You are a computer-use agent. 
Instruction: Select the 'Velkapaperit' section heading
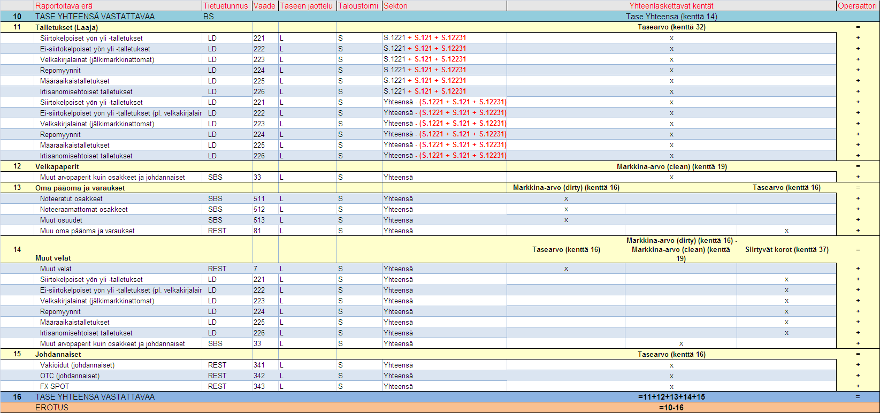57,166
